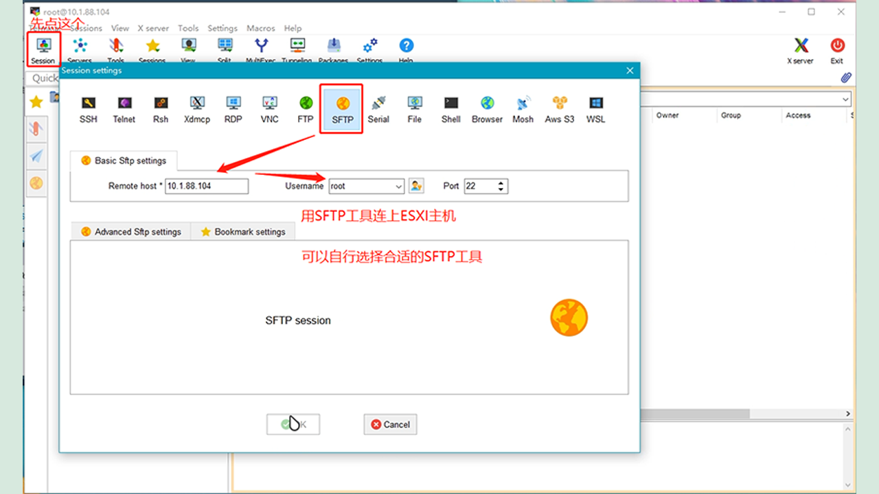Choose the Xdmcp session type
Image resolution: width=879 pixels, height=494 pixels.
(197, 110)
